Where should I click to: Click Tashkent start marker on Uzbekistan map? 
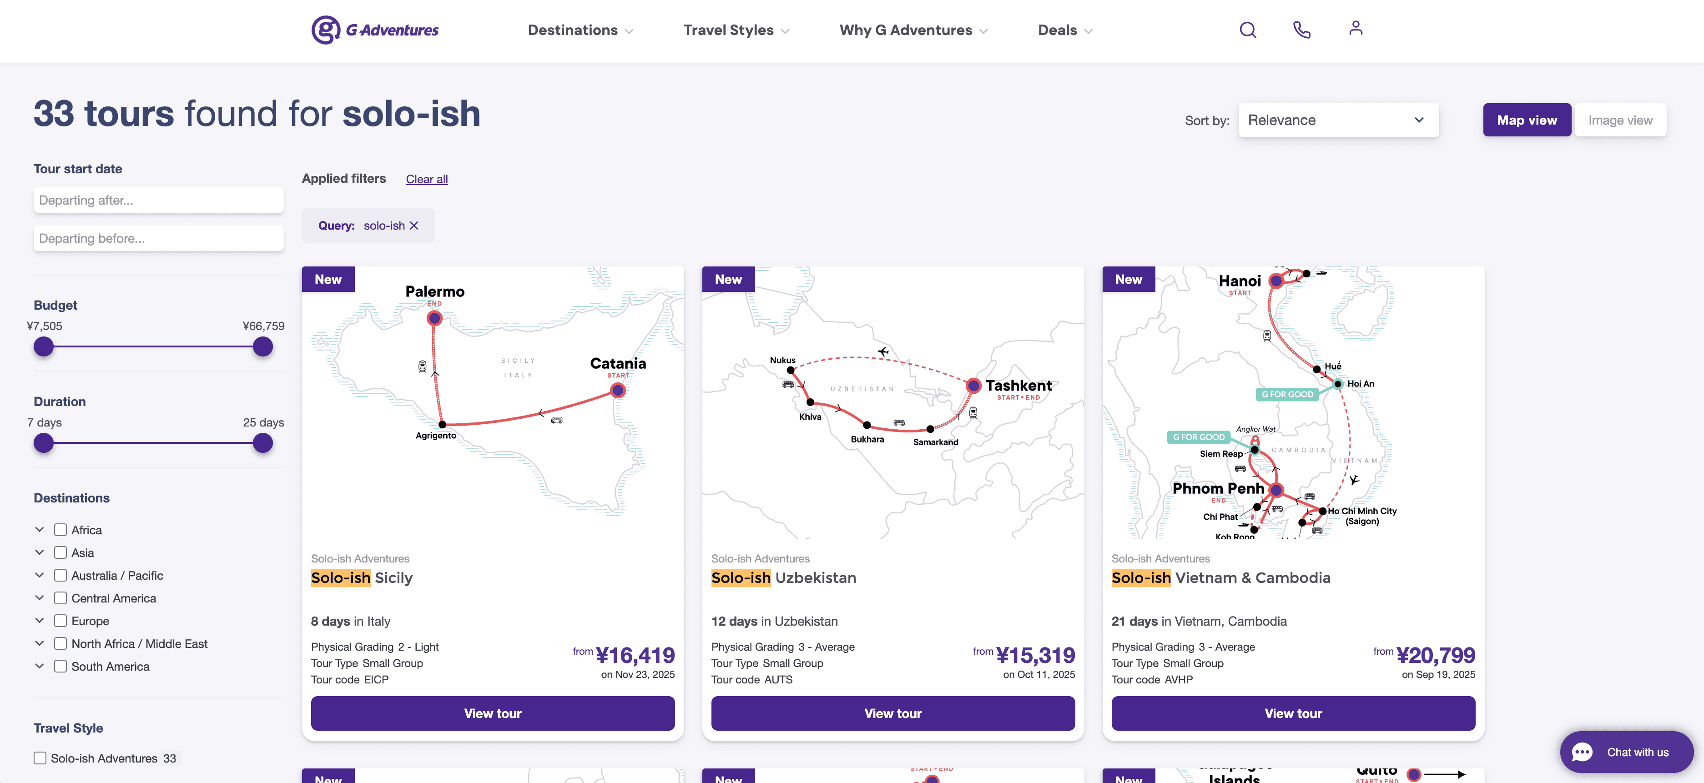(973, 386)
